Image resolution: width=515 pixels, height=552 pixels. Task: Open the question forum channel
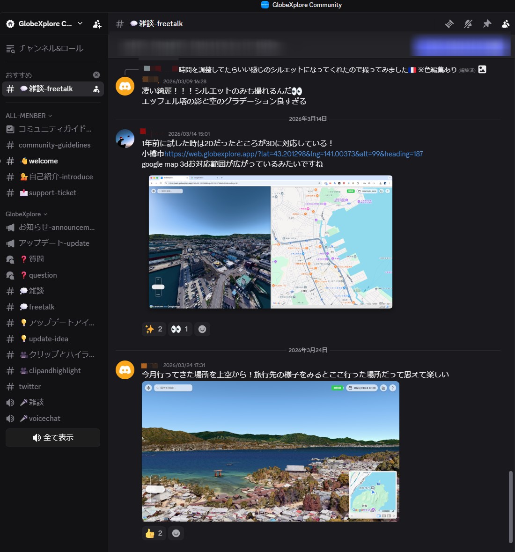point(53,275)
